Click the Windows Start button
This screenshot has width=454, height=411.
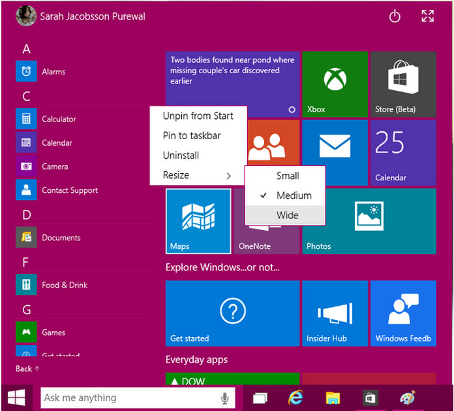pyautogui.click(x=16, y=398)
